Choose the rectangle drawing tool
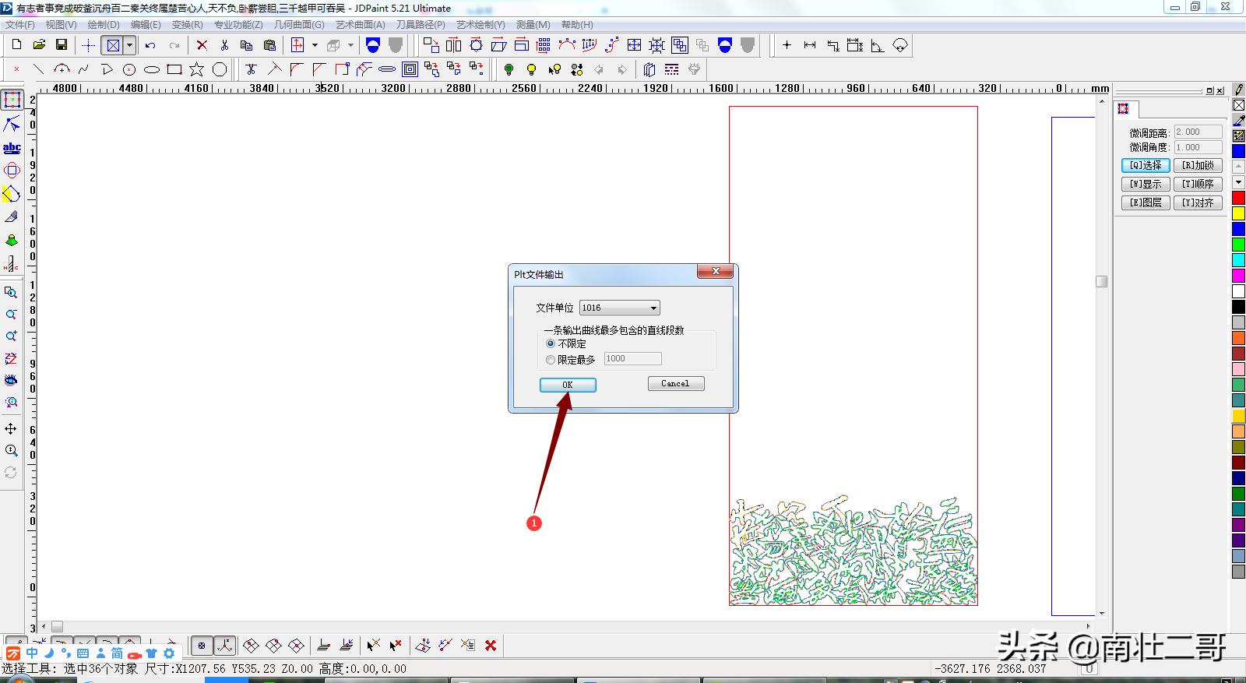 pos(174,69)
